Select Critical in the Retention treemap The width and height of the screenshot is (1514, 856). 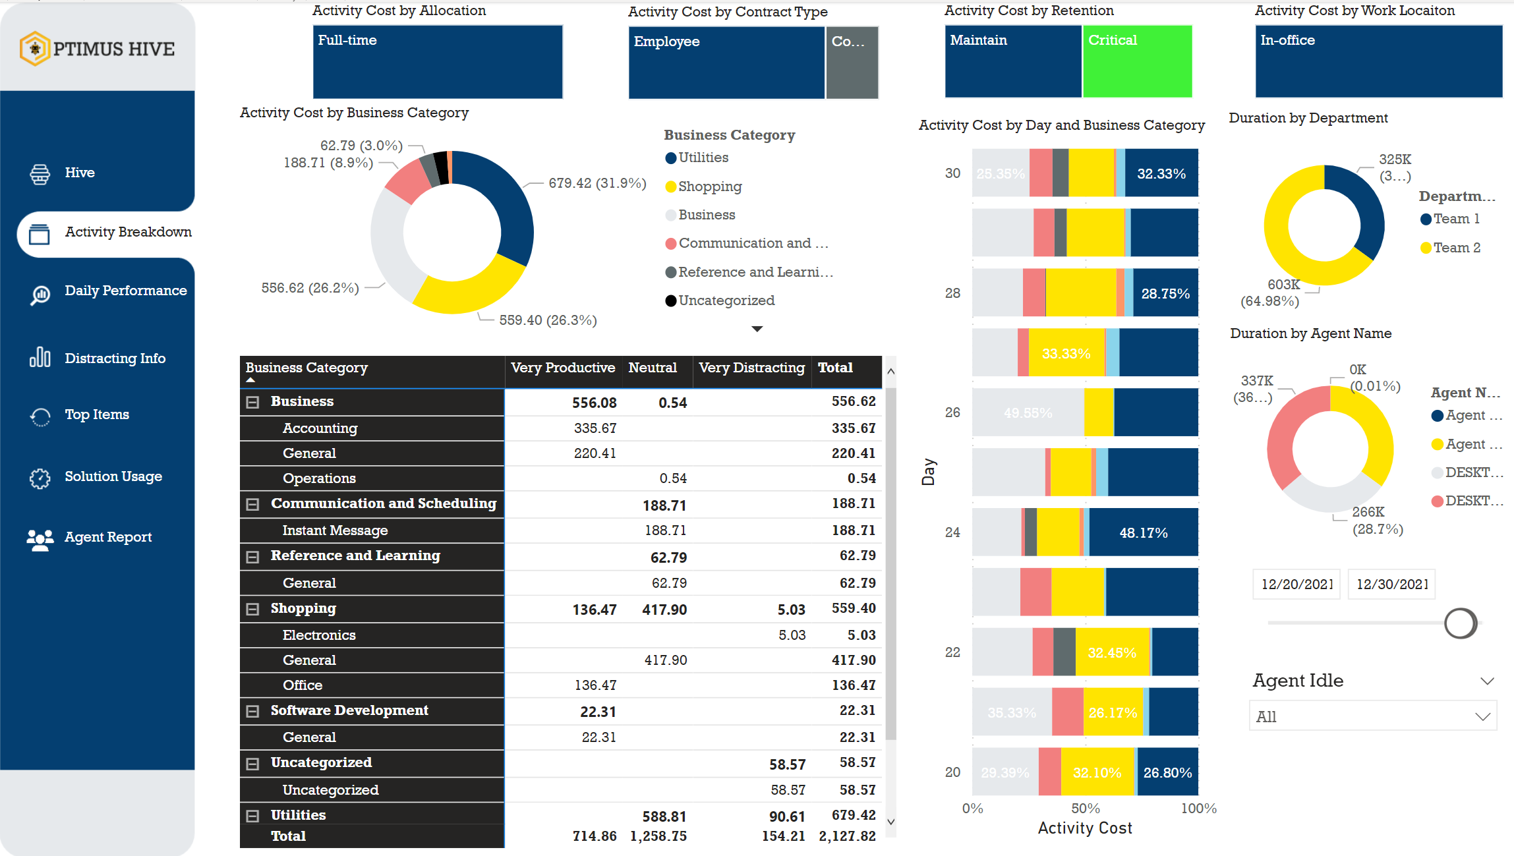(1137, 62)
